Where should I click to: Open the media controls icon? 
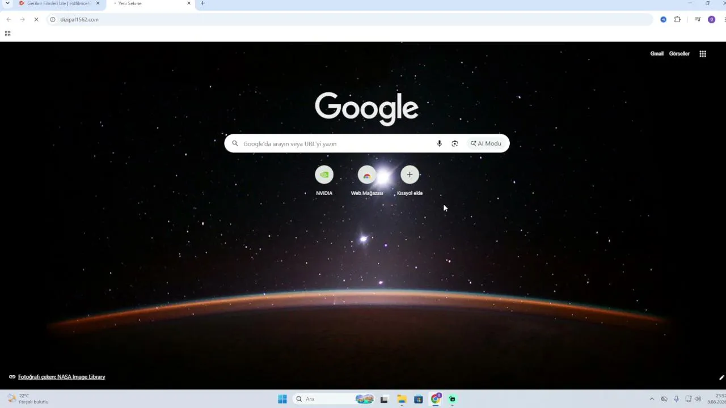(x=698, y=19)
